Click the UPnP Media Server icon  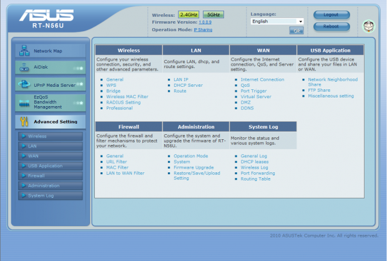(24, 84)
